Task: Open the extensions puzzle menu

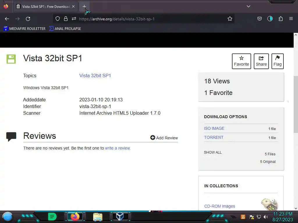Action: [x=281, y=19]
